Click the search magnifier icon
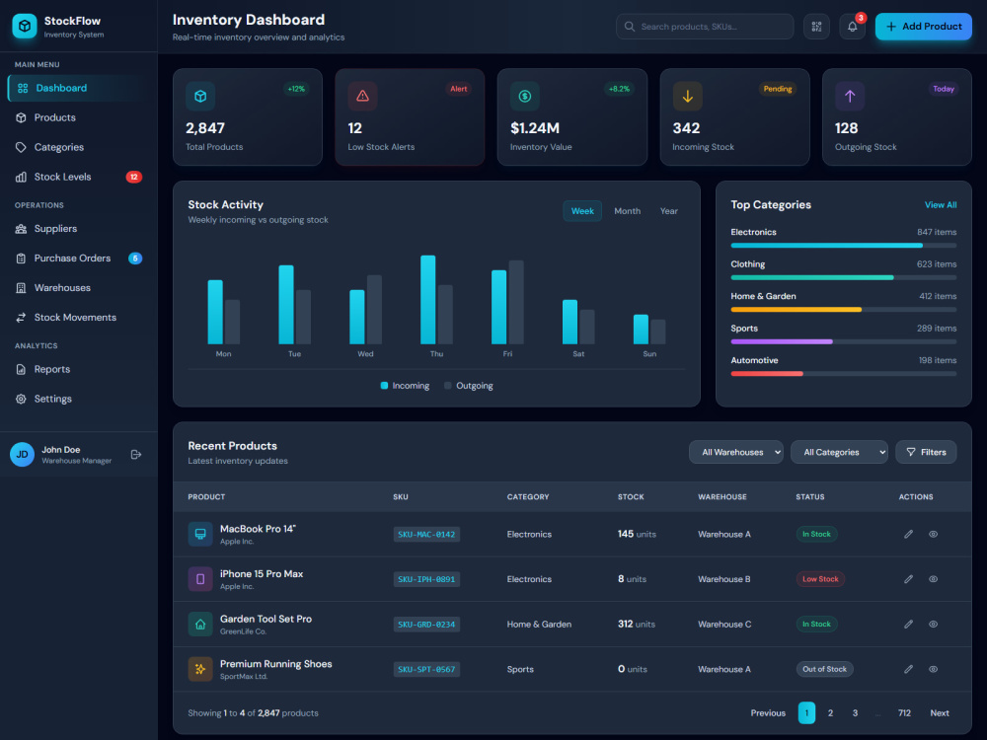The image size is (987, 740). click(x=629, y=27)
